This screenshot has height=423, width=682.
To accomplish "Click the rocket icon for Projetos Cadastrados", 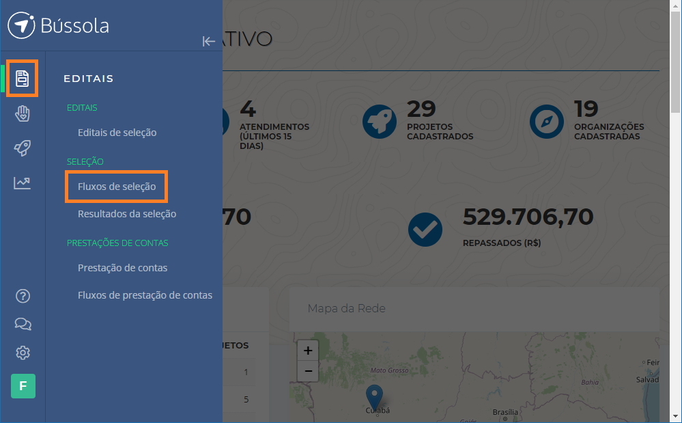I will 380,122.
